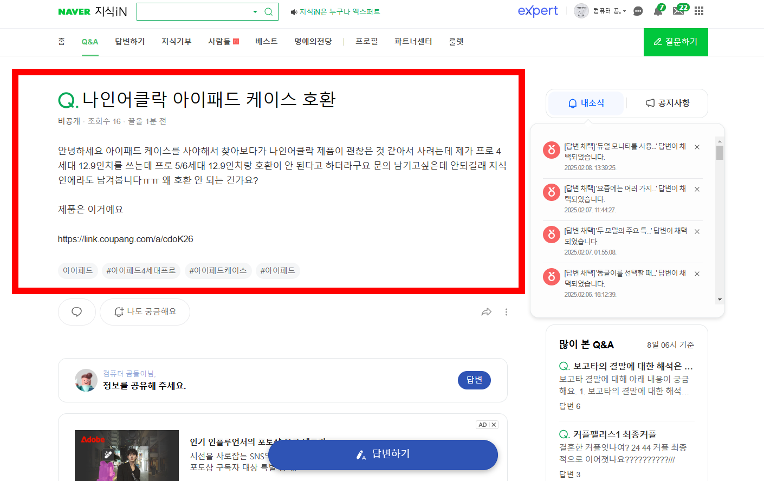Open the 파트너센터 tab
Screen dimensions: 764x481
point(413,42)
